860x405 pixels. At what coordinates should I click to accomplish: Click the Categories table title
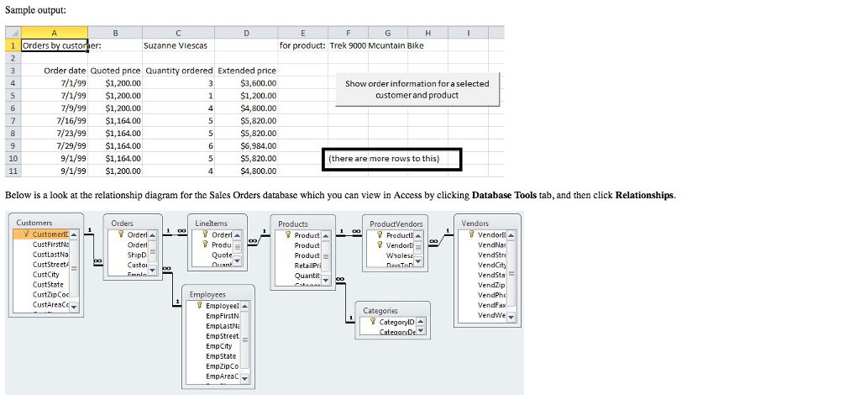(x=380, y=311)
